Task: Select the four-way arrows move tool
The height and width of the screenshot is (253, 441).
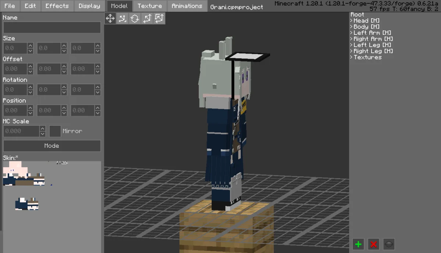Action: pos(111,18)
